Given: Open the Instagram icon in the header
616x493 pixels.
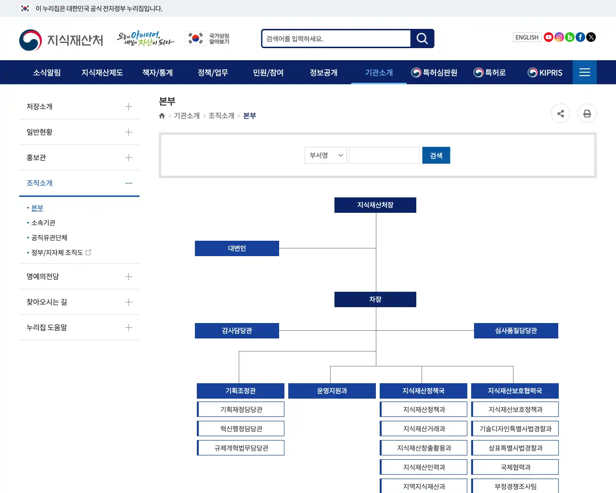Looking at the screenshot, I should tap(559, 37).
